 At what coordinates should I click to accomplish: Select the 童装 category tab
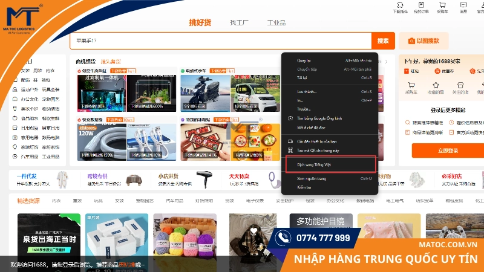click(77, 201)
